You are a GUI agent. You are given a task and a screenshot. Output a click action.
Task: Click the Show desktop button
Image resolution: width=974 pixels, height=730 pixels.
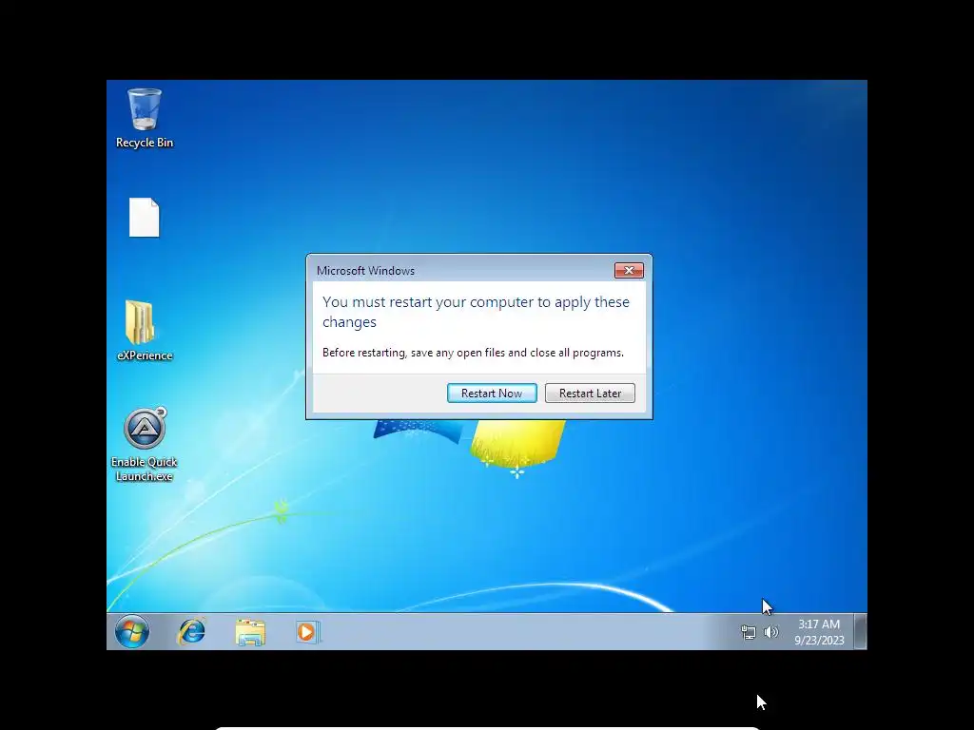(860, 632)
